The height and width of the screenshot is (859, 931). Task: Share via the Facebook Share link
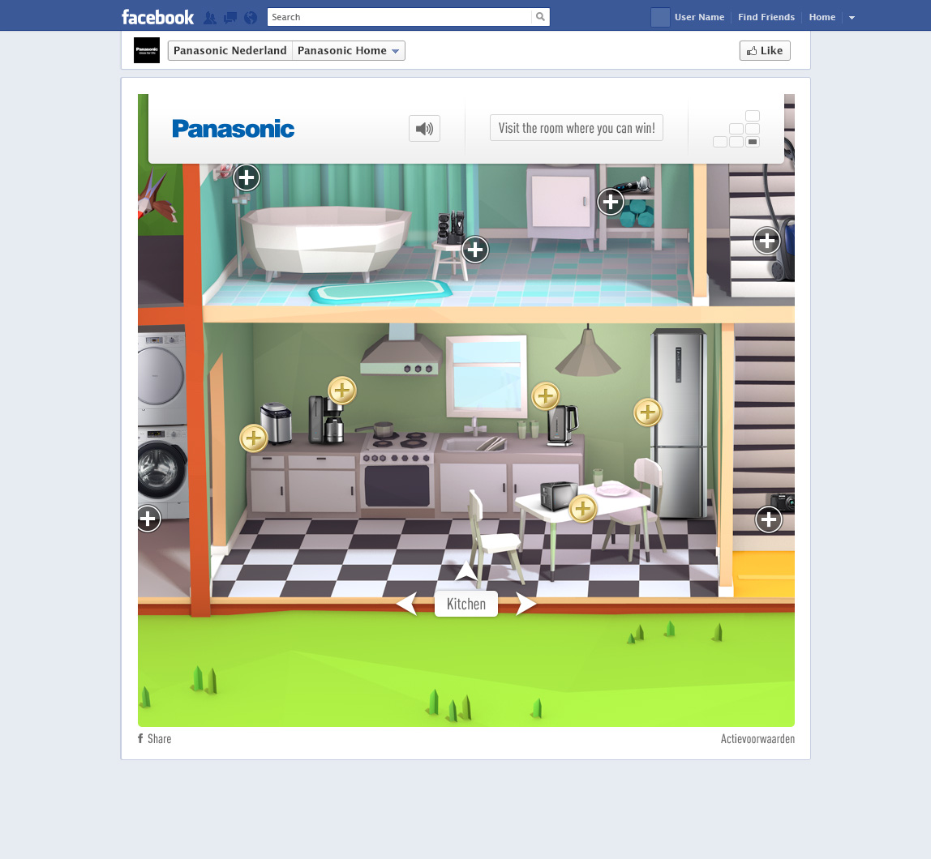pos(154,738)
